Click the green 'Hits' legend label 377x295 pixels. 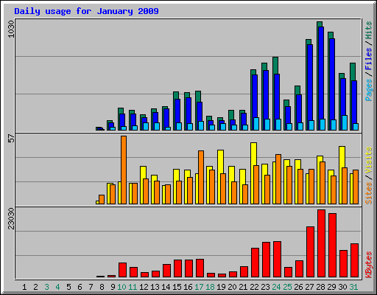[368, 30]
